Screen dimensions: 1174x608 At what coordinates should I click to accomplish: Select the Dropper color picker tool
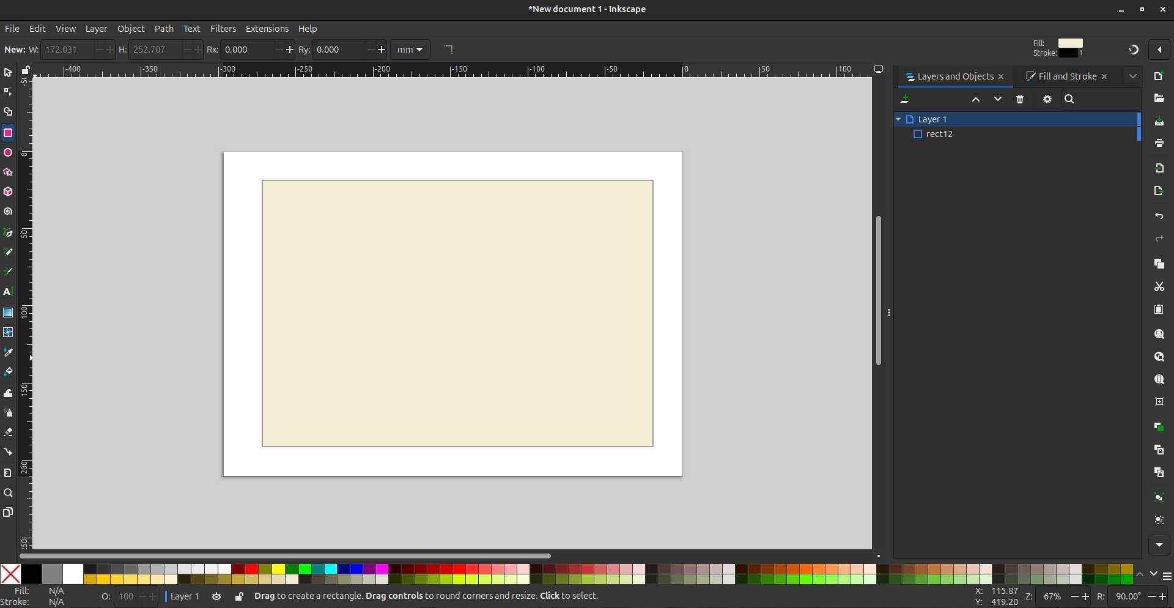point(8,353)
